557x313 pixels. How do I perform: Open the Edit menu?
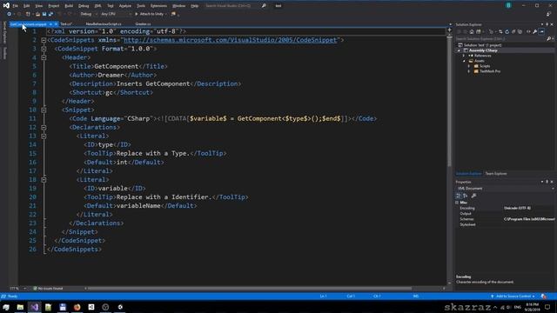click(27, 6)
